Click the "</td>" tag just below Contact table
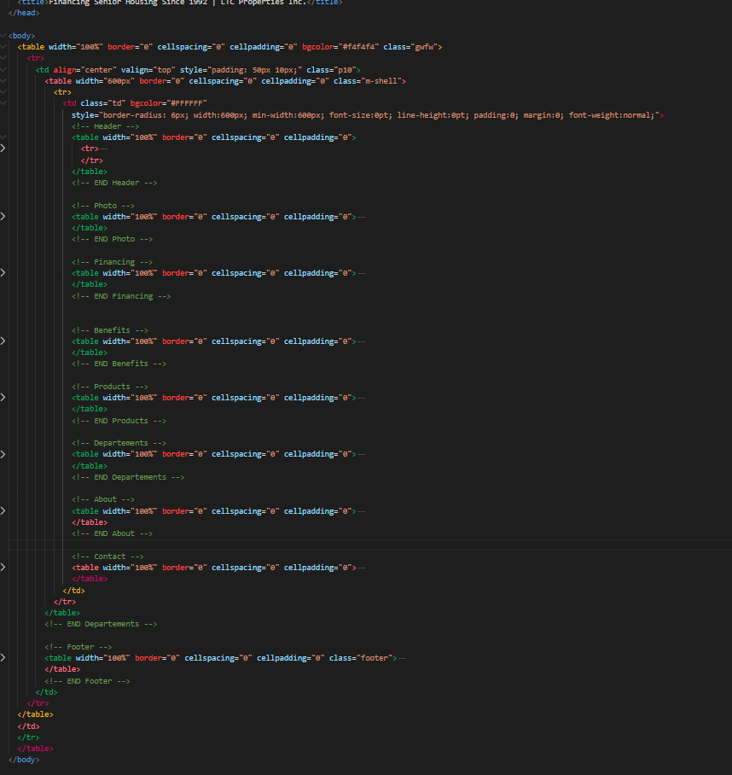732x775 pixels. click(x=73, y=591)
